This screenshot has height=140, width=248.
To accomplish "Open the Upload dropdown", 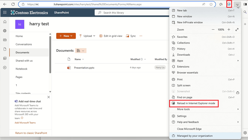I will (87, 36).
